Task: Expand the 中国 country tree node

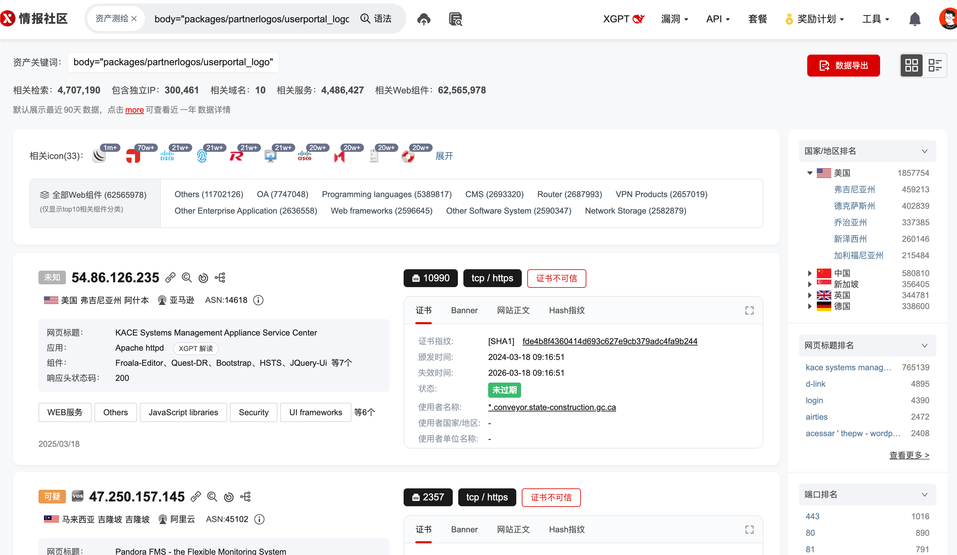Action: (810, 273)
